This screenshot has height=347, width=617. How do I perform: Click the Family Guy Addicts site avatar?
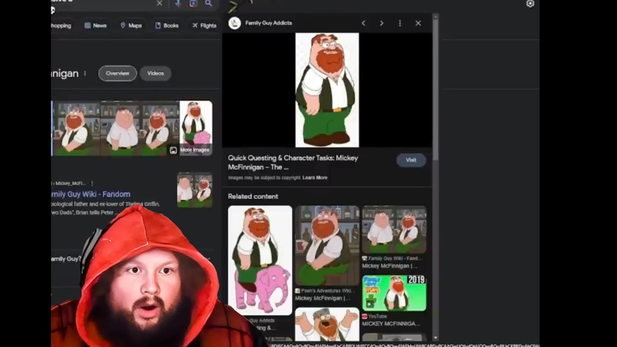[235, 23]
